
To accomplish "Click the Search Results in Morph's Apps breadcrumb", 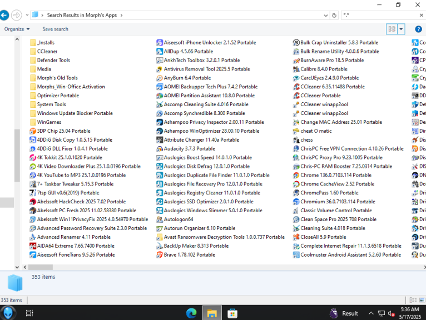I will (82, 15).
